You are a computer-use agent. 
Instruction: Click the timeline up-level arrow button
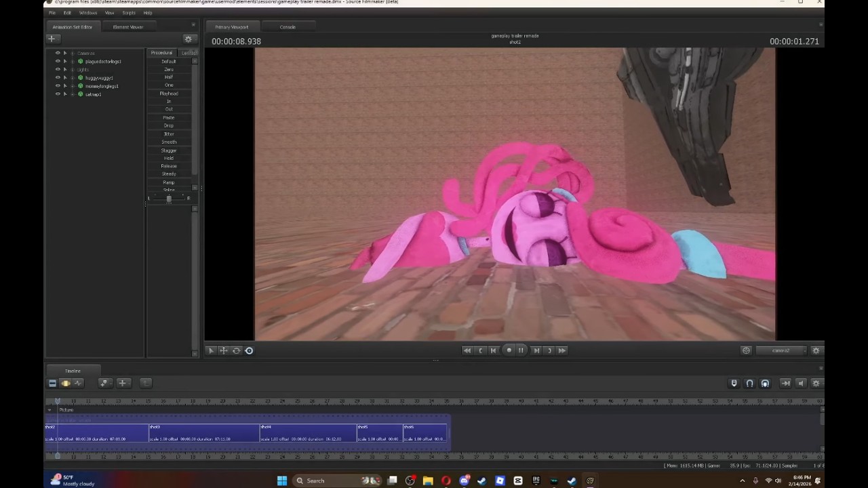click(x=145, y=383)
